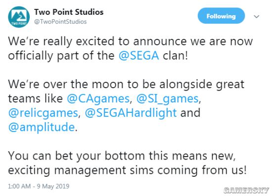Select the @SEGAHardlight mention
Viewport: 272px width, 196px height.
131,113
